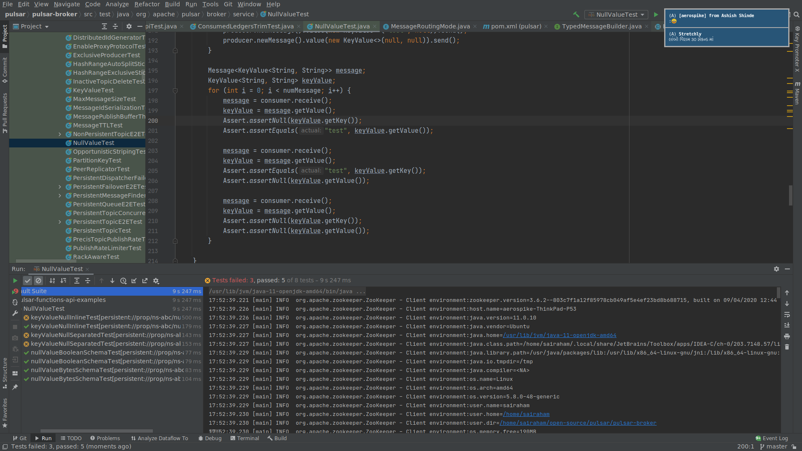Open the /home/sairaham link in console

[x=526, y=414]
